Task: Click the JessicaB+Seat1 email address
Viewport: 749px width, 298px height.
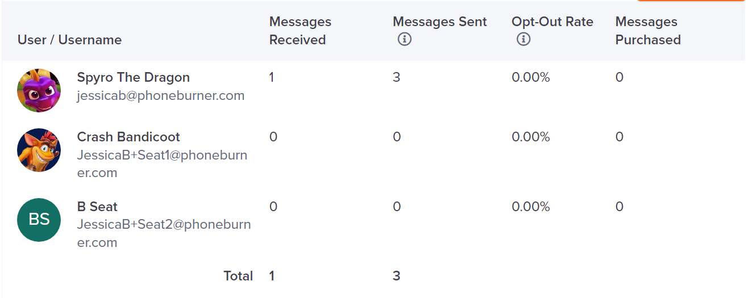Action: tap(162, 164)
